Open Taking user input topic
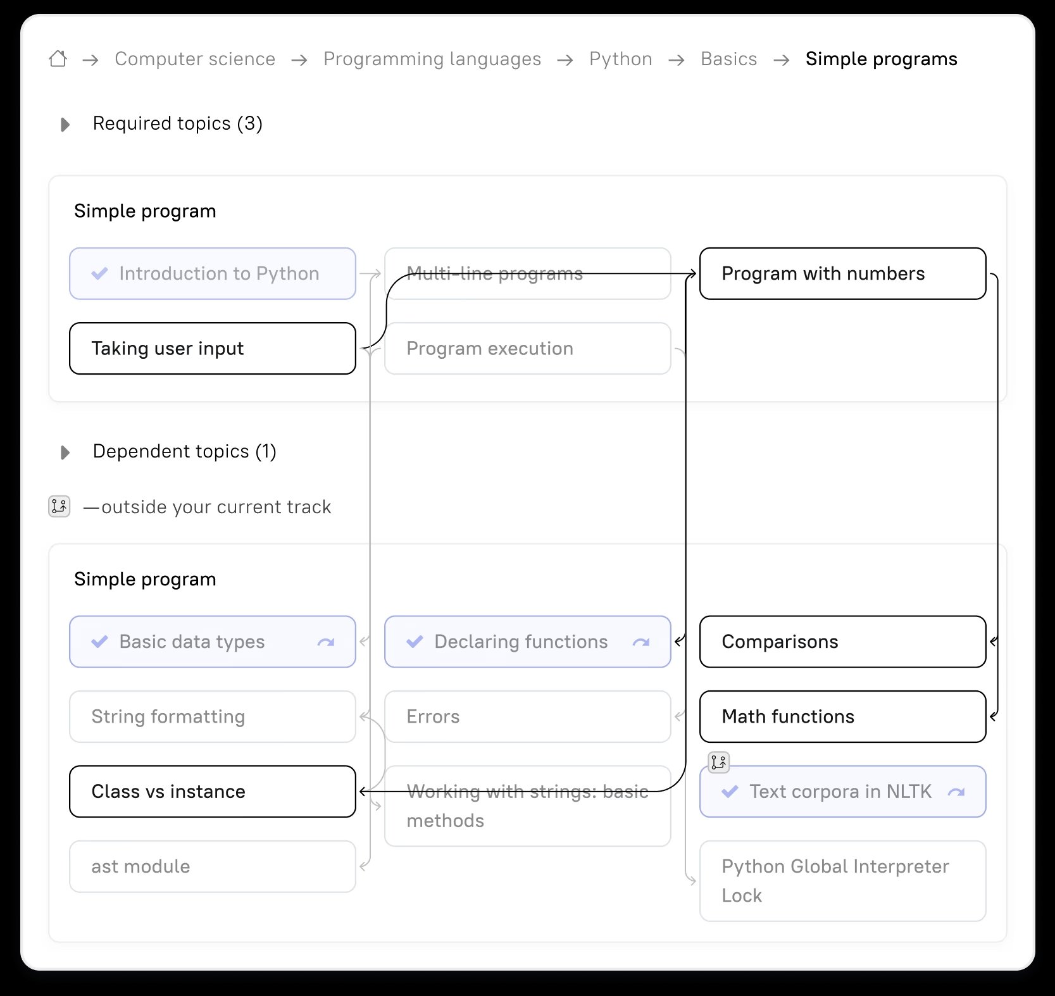Viewport: 1055px width, 996px height. point(212,349)
